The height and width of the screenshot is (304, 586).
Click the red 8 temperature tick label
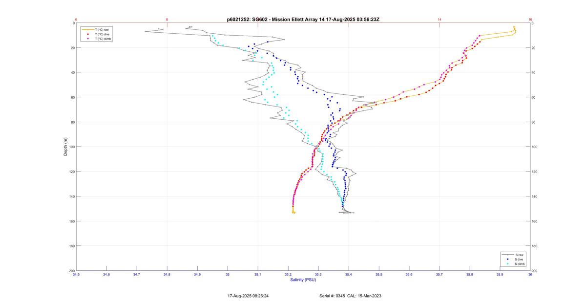tap(167, 20)
